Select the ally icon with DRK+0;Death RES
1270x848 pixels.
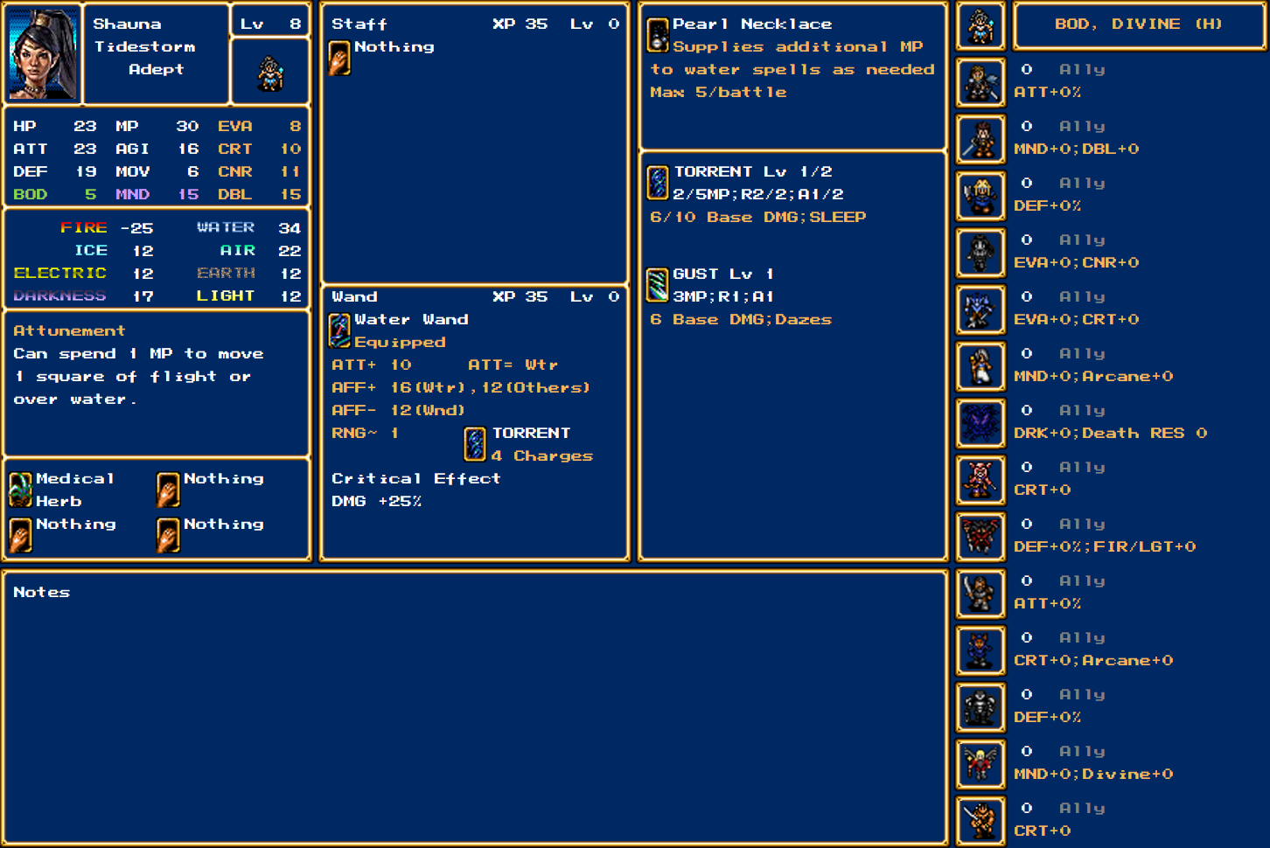point(980,423)
